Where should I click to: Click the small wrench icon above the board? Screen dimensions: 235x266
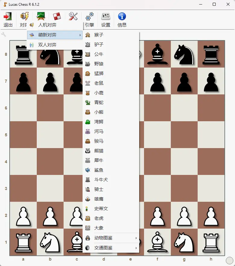(x=4, y=35)
